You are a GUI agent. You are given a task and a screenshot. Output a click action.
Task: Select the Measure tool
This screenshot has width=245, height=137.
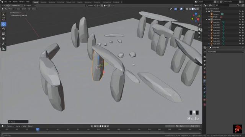pos(3,49)
